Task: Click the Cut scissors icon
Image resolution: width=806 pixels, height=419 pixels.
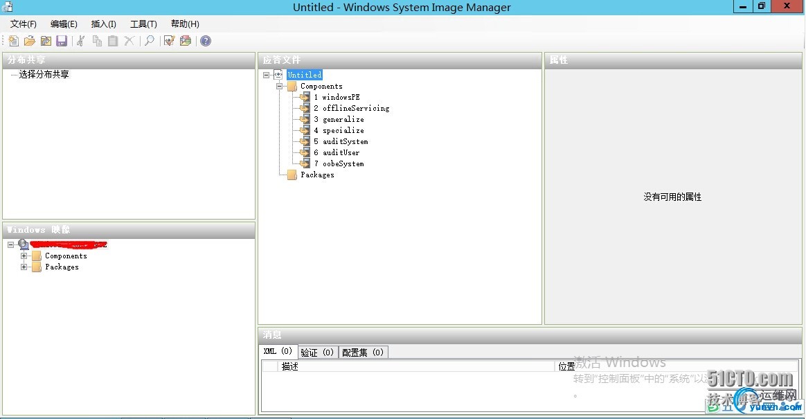Action: (81, 41)
